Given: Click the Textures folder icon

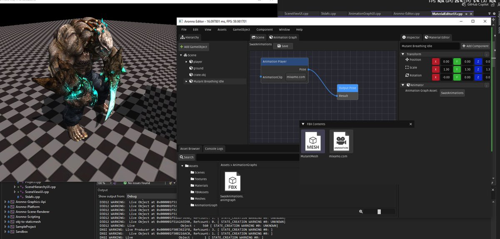Looking at the screenshot, I should click(192, 179).
